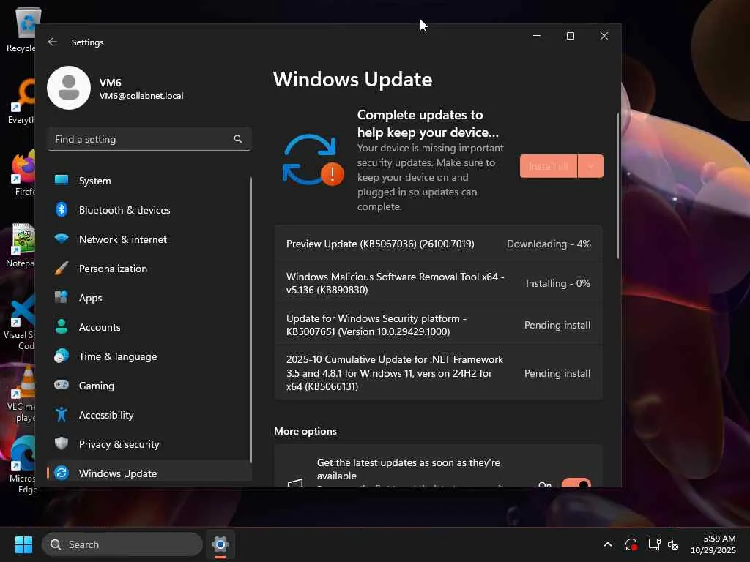Open Everything search desktop shortcut

(22, 101)
